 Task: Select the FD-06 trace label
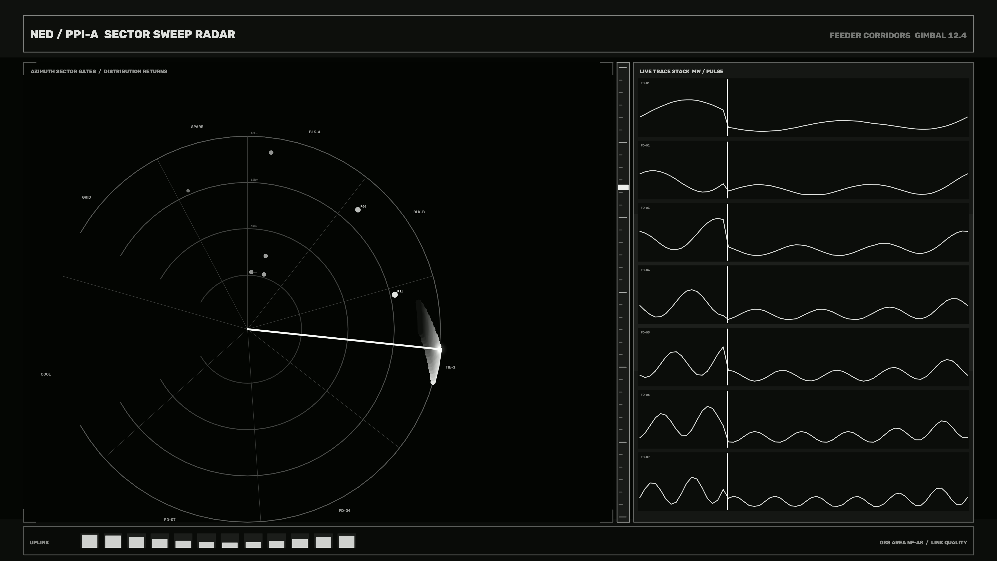(x=645, y=395)
